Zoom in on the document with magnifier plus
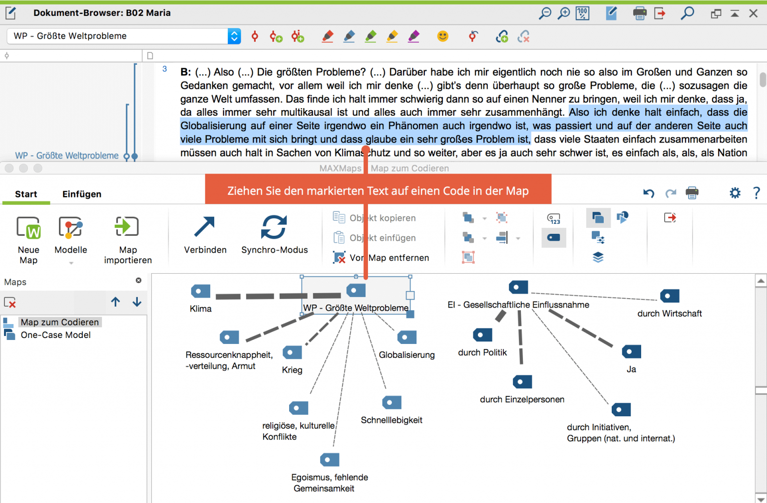The height and width of the screenshot is (503, 767). 564,13
